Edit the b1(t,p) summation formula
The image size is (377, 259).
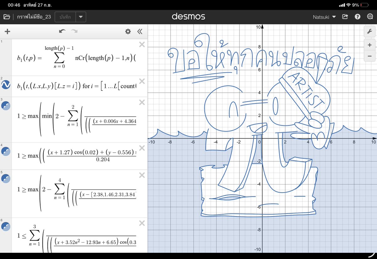tap(76, 58)
